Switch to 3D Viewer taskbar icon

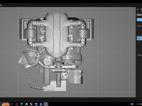pos(46,104)
